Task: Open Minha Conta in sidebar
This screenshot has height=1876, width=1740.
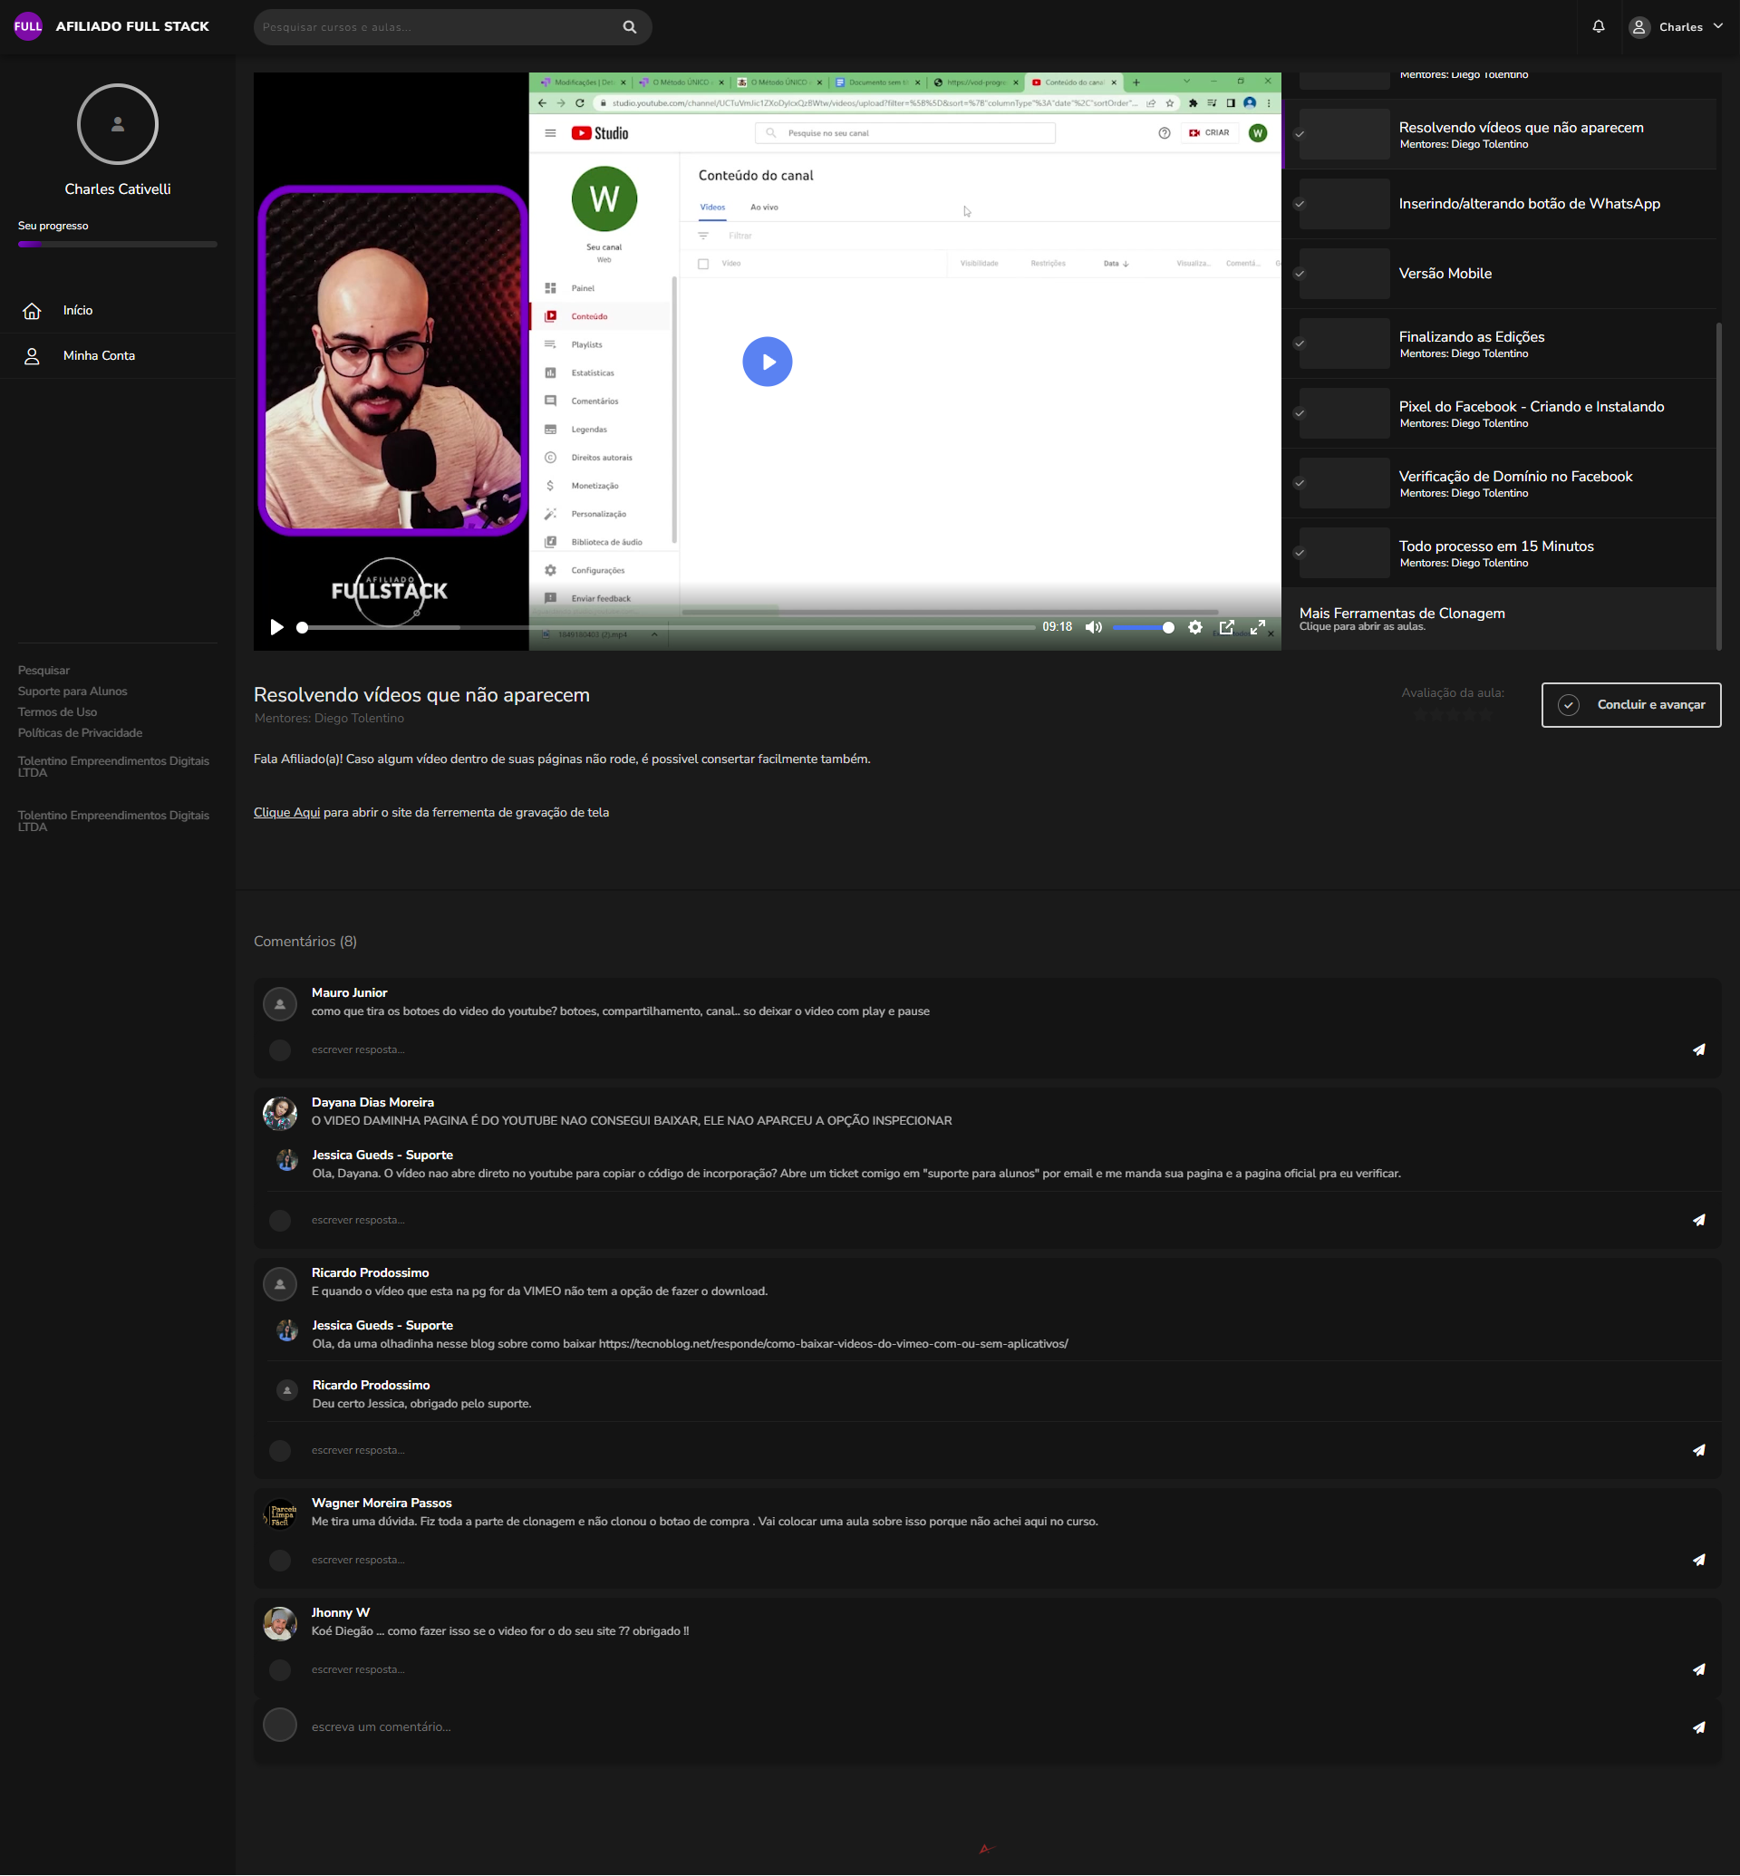Action: tap(99, 356)
